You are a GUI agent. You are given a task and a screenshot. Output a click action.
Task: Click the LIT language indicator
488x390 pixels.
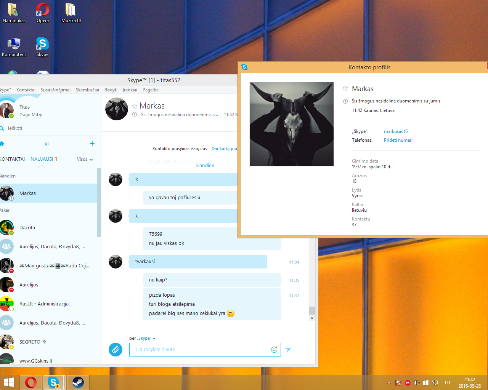(448, 383)
